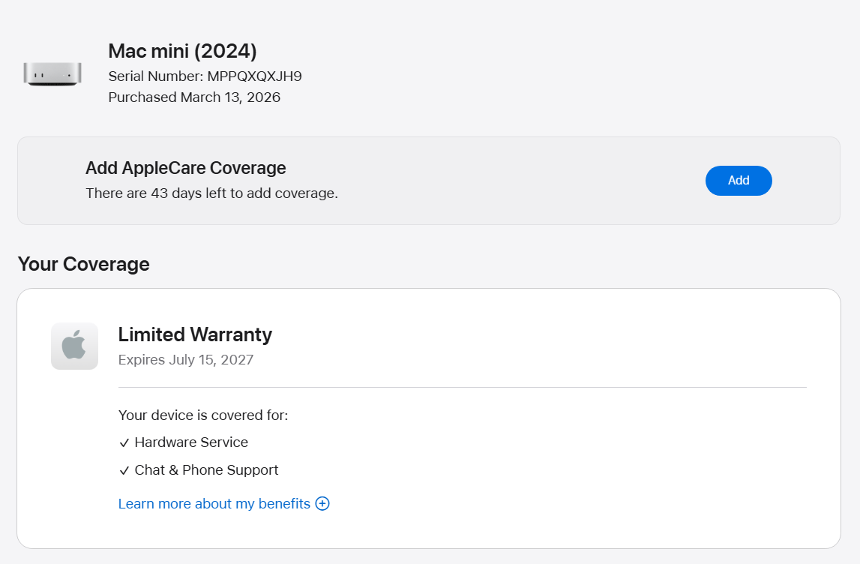Image resolution: width=860 pixels, height=564 pixels.
Task: Select Serial Number MPPQXQXJH9 text
Action: click(x=205, y=76)
